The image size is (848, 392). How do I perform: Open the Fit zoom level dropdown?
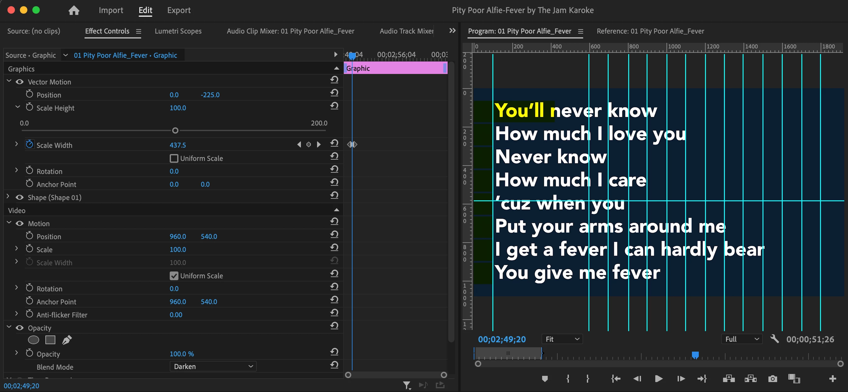click(x=562, y=339)
